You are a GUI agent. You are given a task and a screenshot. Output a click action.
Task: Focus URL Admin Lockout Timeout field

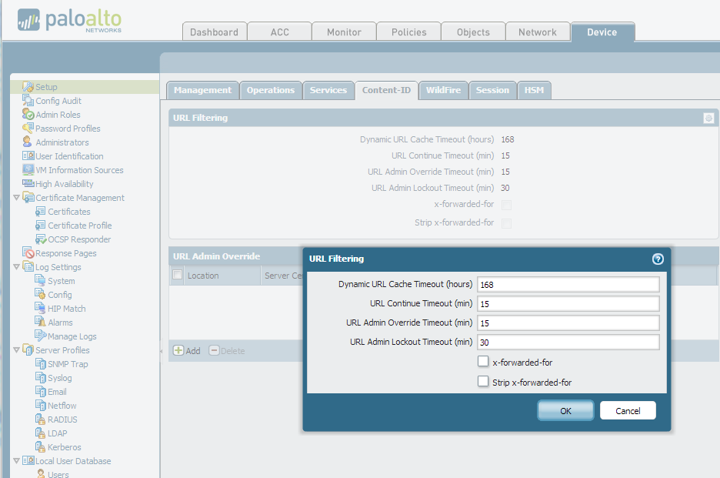tap(568, 343)
